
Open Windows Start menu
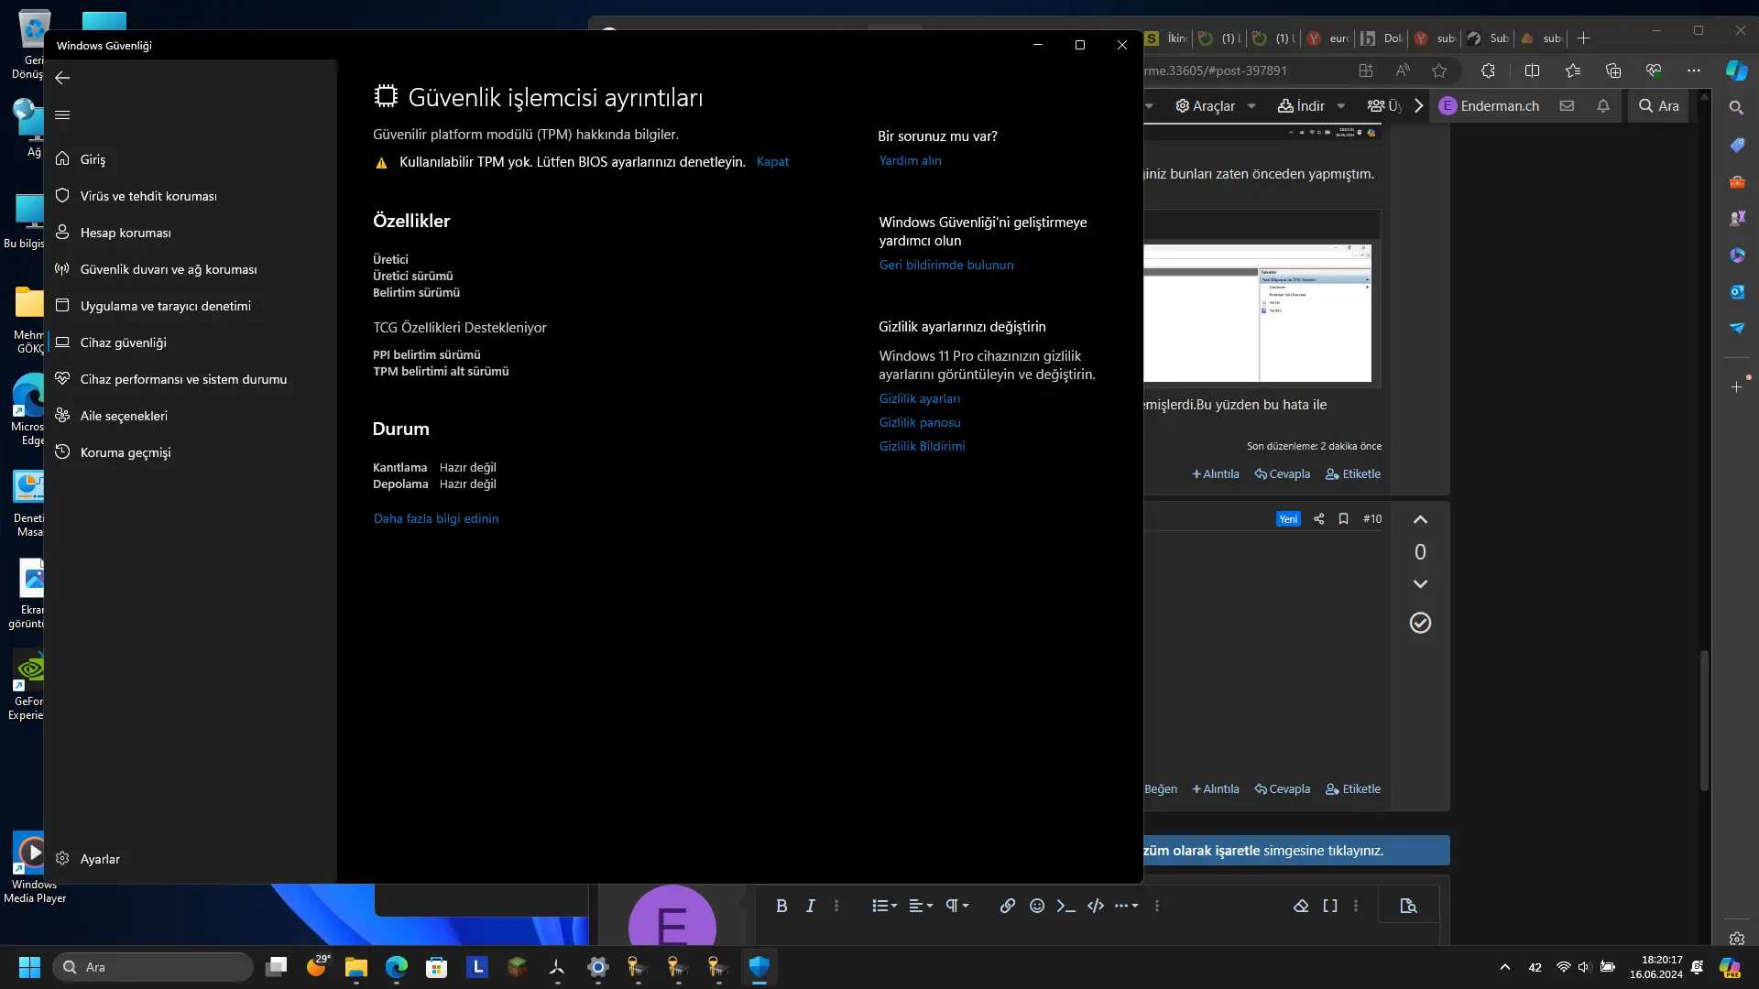click(x=29, y=967)
